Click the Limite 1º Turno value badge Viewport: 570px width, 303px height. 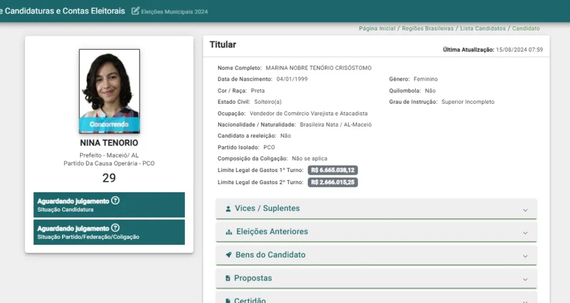pyautogui.click(x=332, y=170)
